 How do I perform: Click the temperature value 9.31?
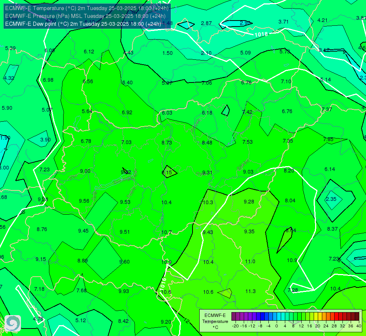pos(207,172)
